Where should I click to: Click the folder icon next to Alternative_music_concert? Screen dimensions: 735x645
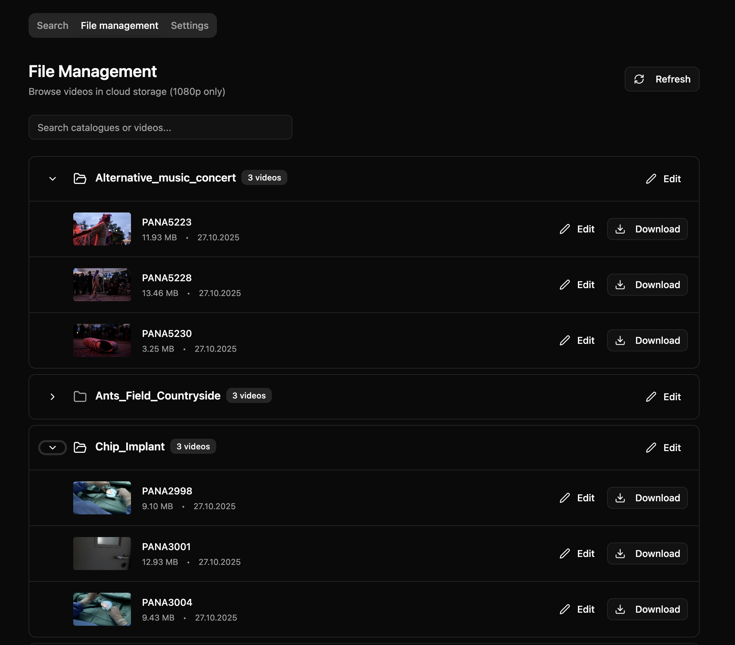[80, 178]
